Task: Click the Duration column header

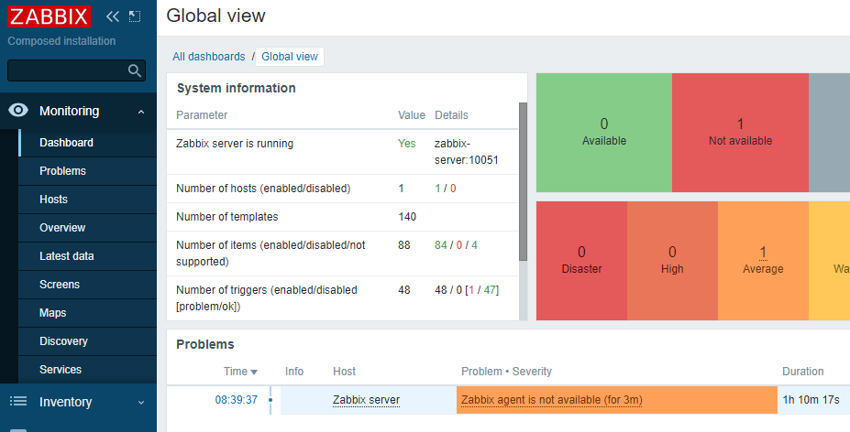Action: pos(803,372)
